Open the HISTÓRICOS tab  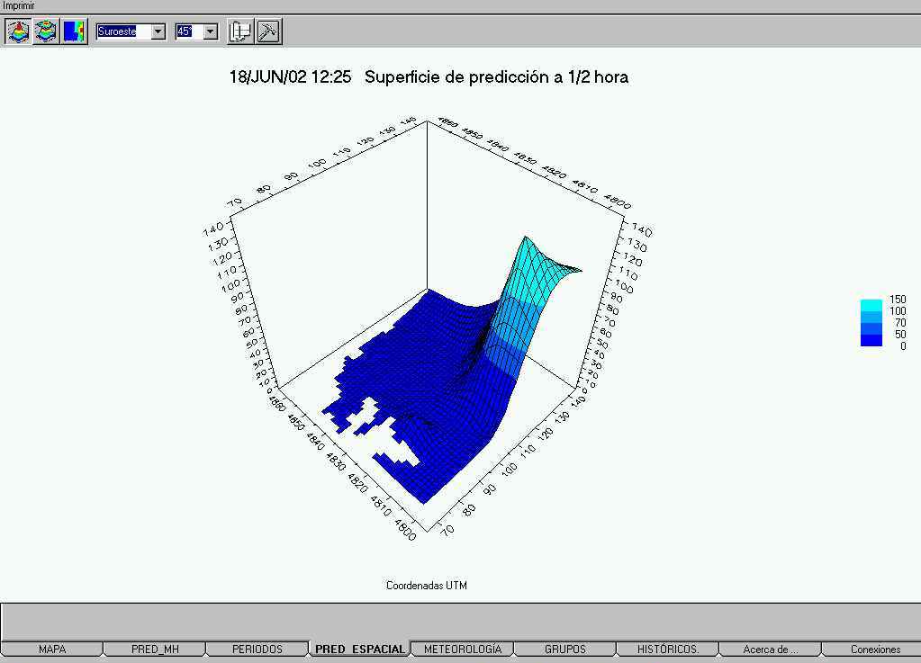(x=668, y=649)
